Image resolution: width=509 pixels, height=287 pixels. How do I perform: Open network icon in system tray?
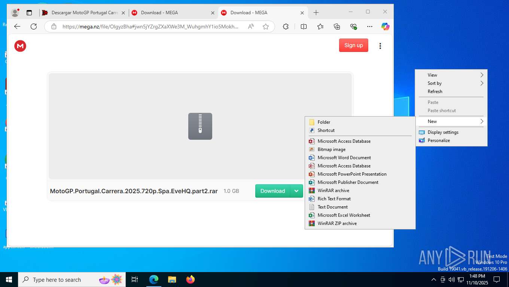click(x=461, y=280)
